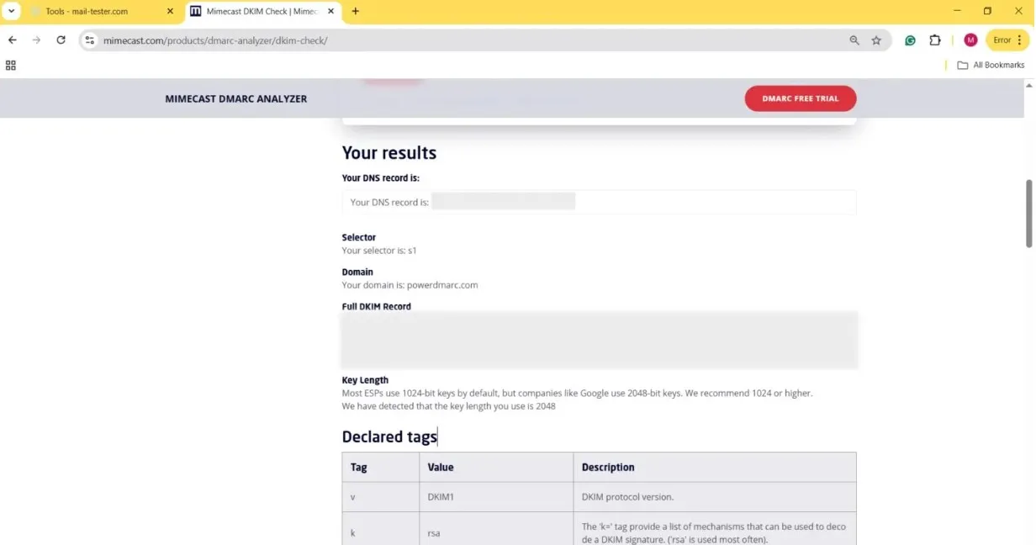The image size is (1036, 545).
Task: Open the Error Chrome menu button
Action: [1007, 40]
